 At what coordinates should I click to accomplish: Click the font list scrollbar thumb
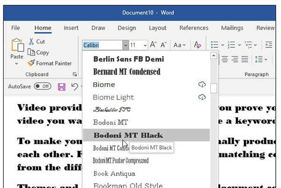point(214,88)
